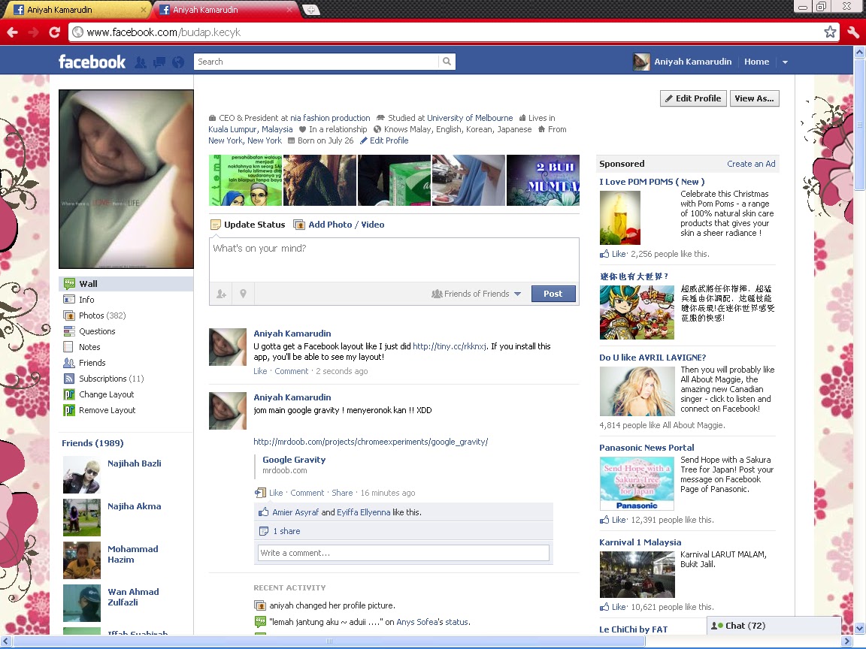Viewport: 866px width, 649px height.
Task: Click the Facebook logo
Action: [92, 62]
